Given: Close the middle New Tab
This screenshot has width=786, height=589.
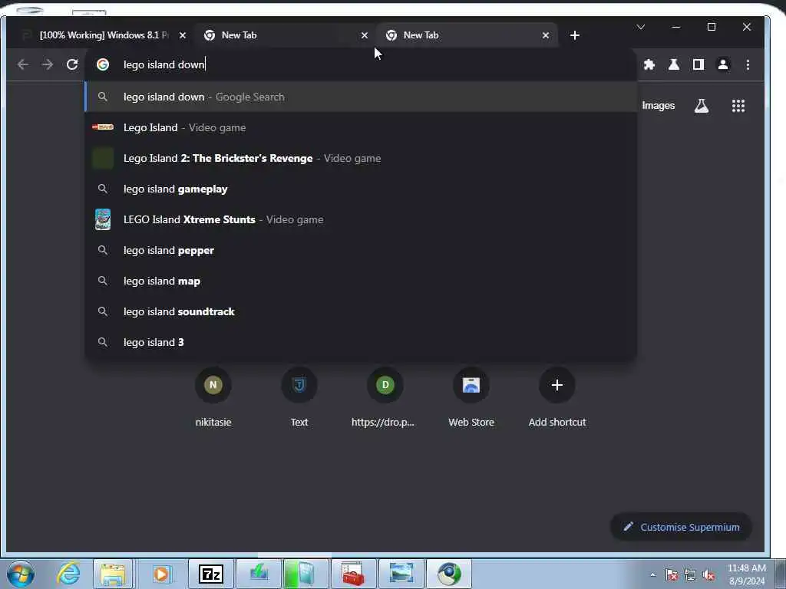Looking at the screenshot, I should click(x=365, y=35).
